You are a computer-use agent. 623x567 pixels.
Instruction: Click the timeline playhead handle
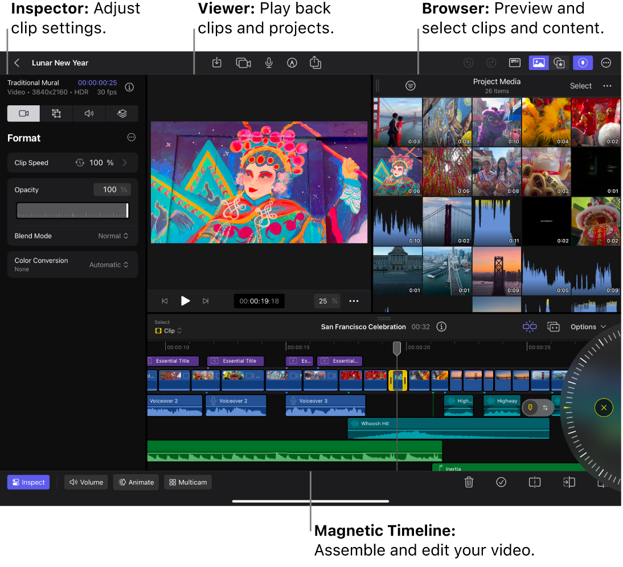pos(397,348)
